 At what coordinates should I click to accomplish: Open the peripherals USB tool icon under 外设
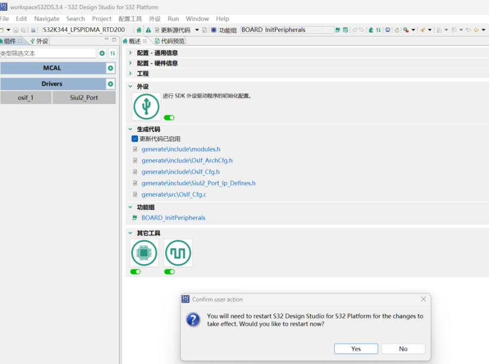(x=146, y=106)
